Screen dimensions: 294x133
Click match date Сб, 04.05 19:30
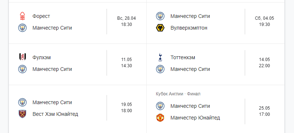tap(264, 21)
